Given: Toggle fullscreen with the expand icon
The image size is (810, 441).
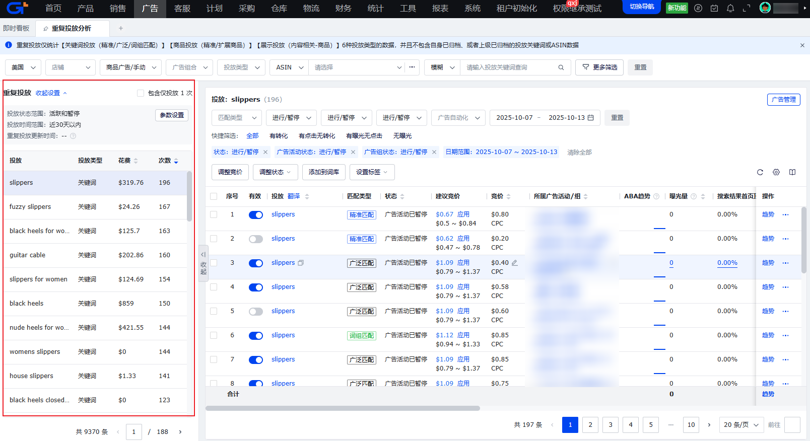Looking at the screenshot, I should click(x=747, y=8).
